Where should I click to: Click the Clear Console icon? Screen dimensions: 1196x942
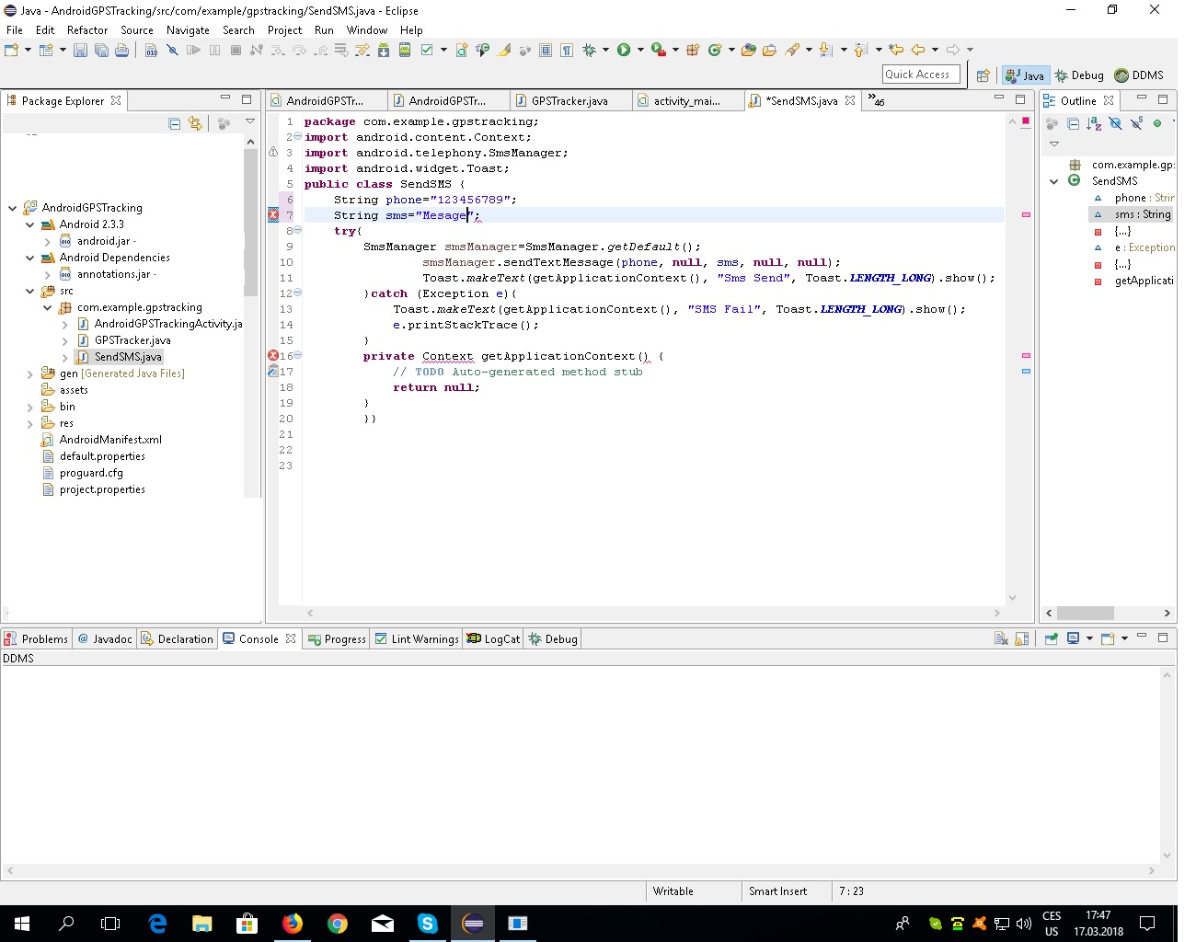[x=1001, y=639]
